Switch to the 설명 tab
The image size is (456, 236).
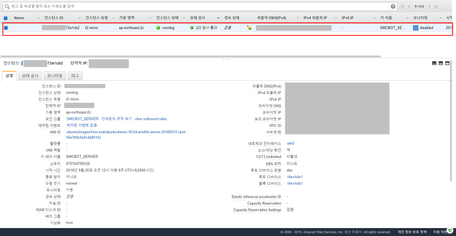9,75
